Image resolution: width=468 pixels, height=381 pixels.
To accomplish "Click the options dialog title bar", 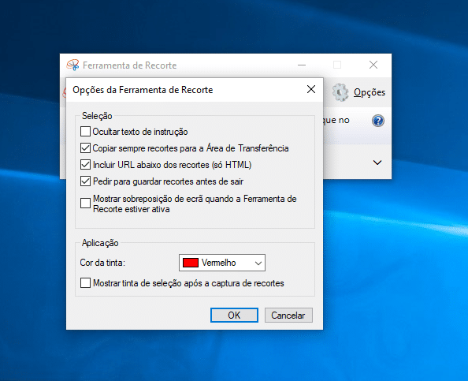I will (185, 90).
